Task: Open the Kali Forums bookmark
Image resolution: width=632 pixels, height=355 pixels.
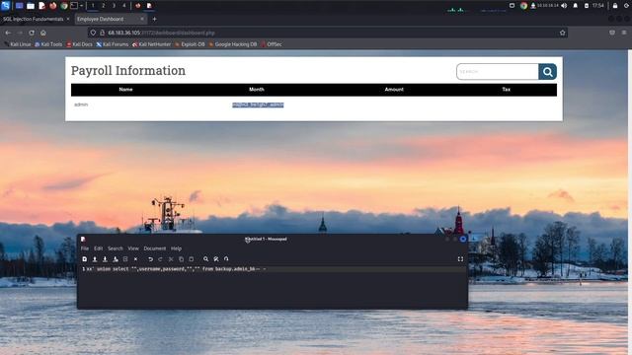Action: pyautogui.click(x=112, y=44)
